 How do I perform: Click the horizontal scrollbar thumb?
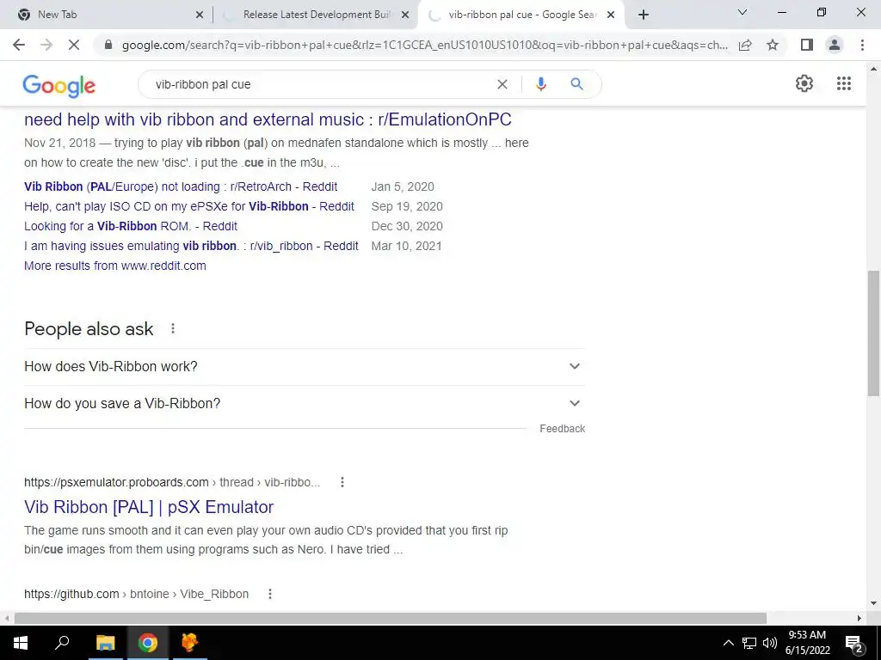click(x=391, y=618)
